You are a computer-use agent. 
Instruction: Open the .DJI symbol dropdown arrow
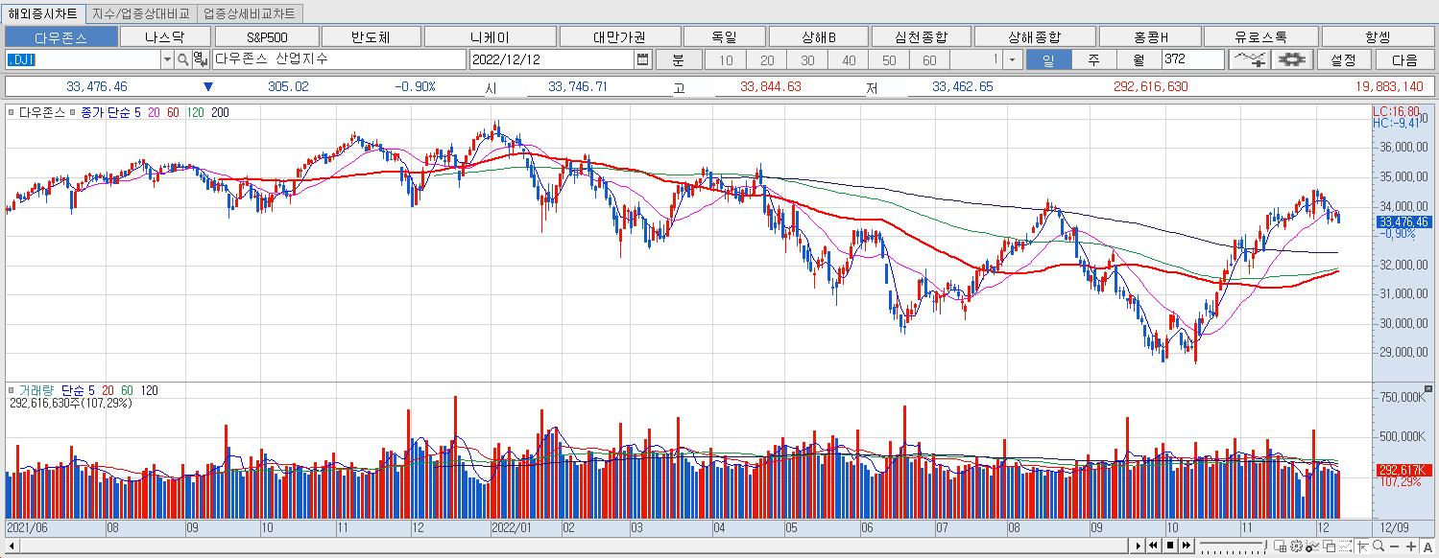(x=166, y=58)
